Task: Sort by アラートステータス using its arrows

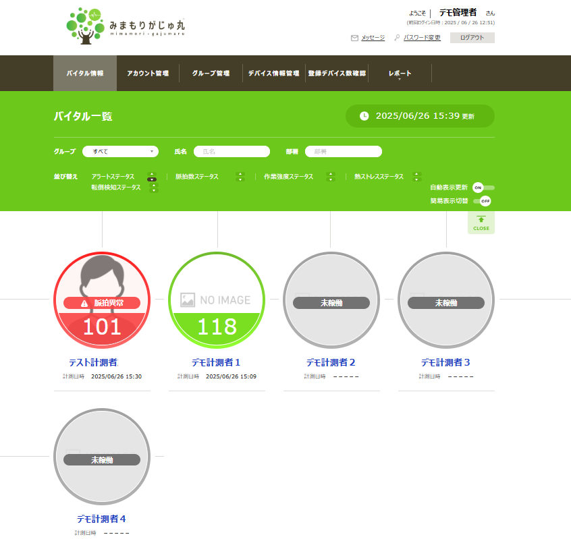Action: 152,177
